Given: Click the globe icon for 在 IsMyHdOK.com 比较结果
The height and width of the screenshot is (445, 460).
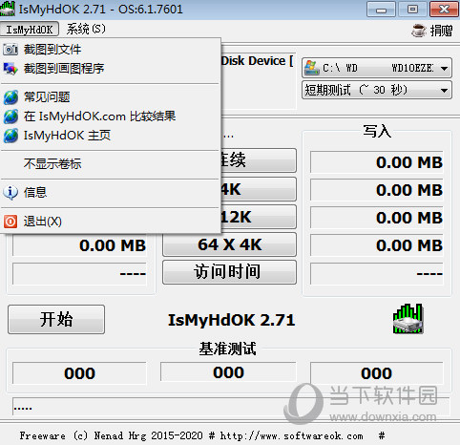Looking at the screenshot, I should [10, 117].
